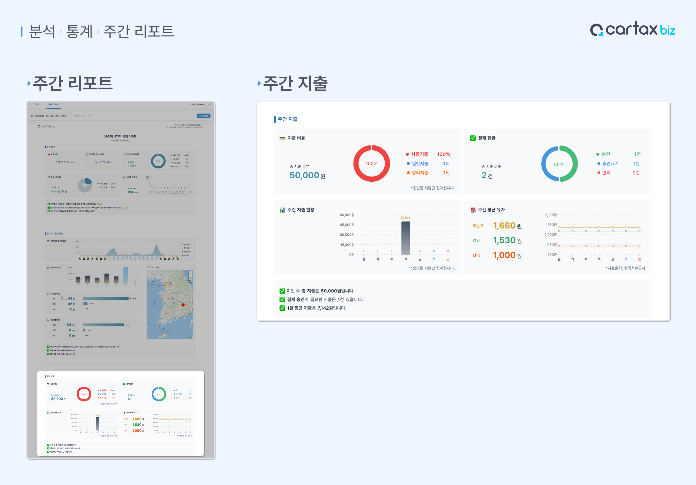Open the 37주차 report date range dropdown

tap(51, 116)
